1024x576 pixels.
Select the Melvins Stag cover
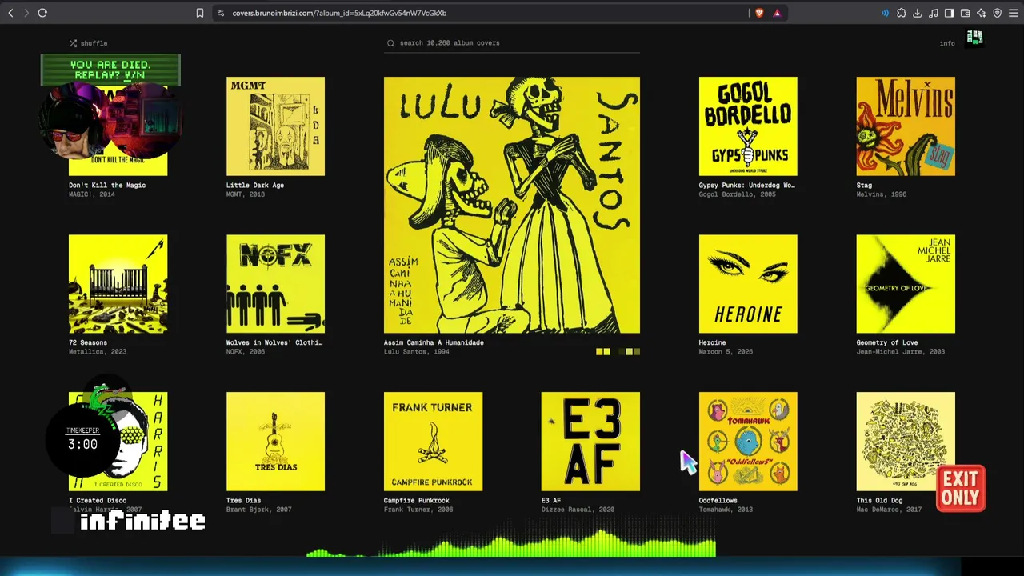click(906, 126)
